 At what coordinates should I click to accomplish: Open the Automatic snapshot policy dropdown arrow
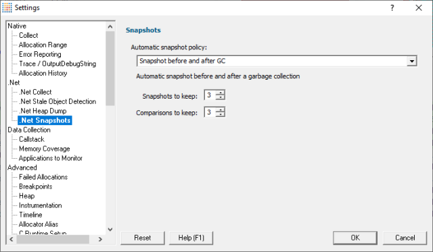(411, 61)
